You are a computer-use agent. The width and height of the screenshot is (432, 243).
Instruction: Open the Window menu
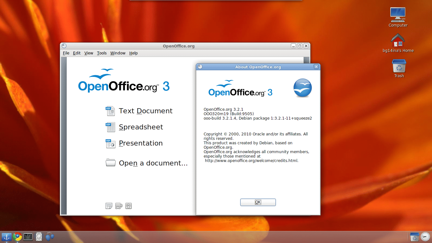118,53
